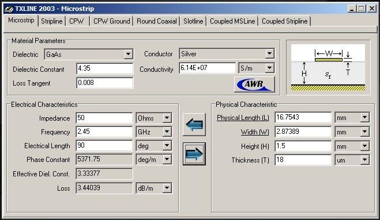The image size is (380, 220).
Task: Minimize the TXLINE window
Action: point(352,9)
